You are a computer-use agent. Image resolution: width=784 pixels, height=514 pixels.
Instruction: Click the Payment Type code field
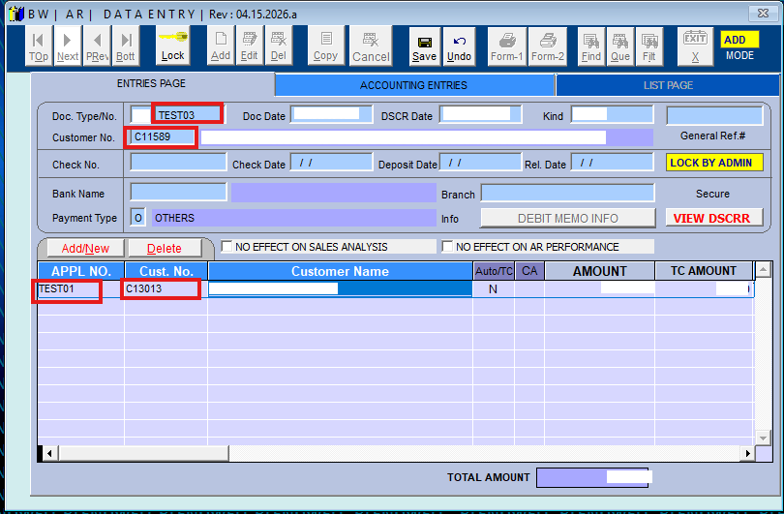138,218
